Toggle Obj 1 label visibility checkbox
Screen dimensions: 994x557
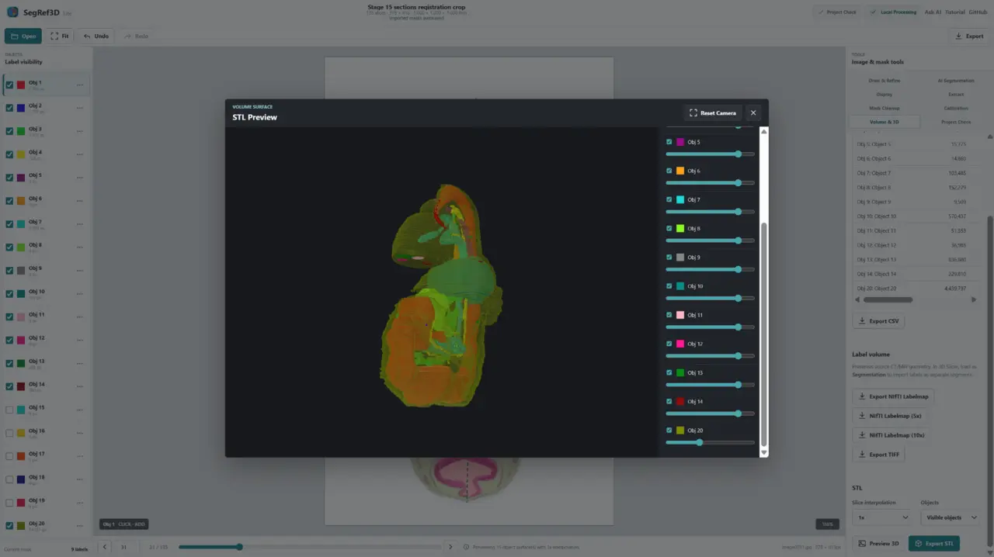9,85
